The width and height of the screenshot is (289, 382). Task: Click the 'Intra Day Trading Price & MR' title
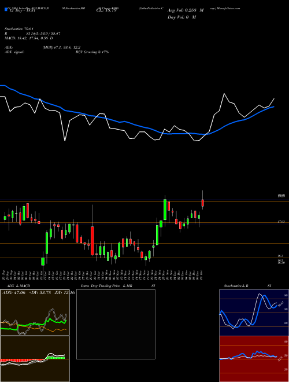[x=107, y=286]
